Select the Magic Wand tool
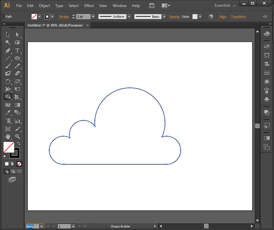274x230 pixels. click(x=8, y=42)
